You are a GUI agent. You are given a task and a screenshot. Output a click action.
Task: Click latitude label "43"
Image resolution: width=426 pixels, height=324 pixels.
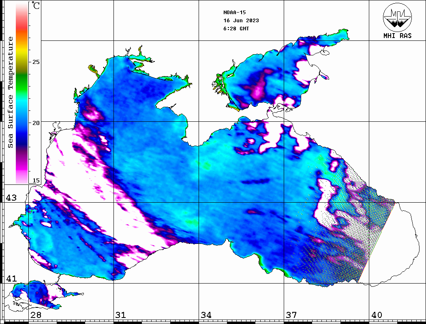click(11, 198)
